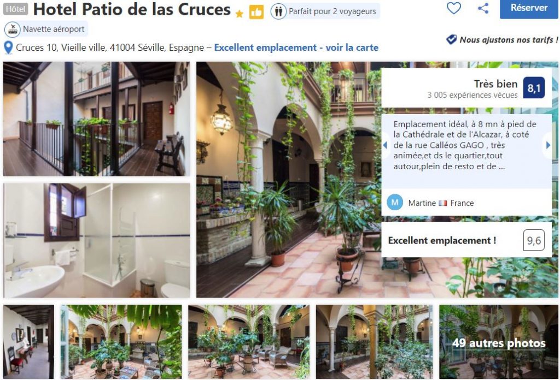Show previous guest review with left arrow
This screenshot has width=560, height=380.
coord(385,145)
